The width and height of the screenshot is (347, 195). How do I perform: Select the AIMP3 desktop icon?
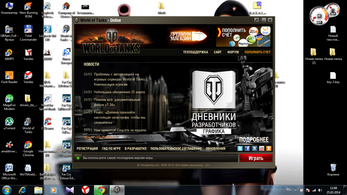pyautogui.click(x=9, y=54)
